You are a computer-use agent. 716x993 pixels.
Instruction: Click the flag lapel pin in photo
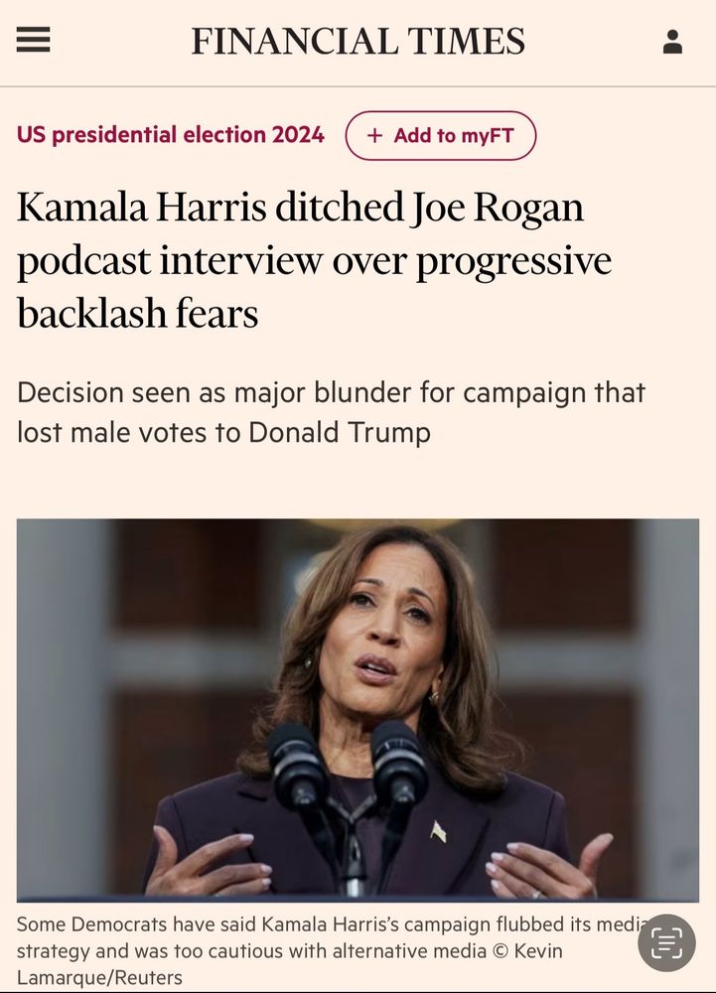pos(438,831)
